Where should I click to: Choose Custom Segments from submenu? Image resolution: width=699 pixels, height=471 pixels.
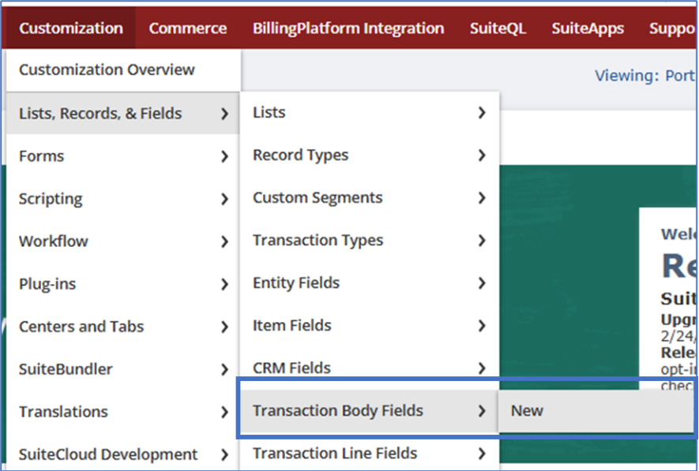(x=318, y=197)
